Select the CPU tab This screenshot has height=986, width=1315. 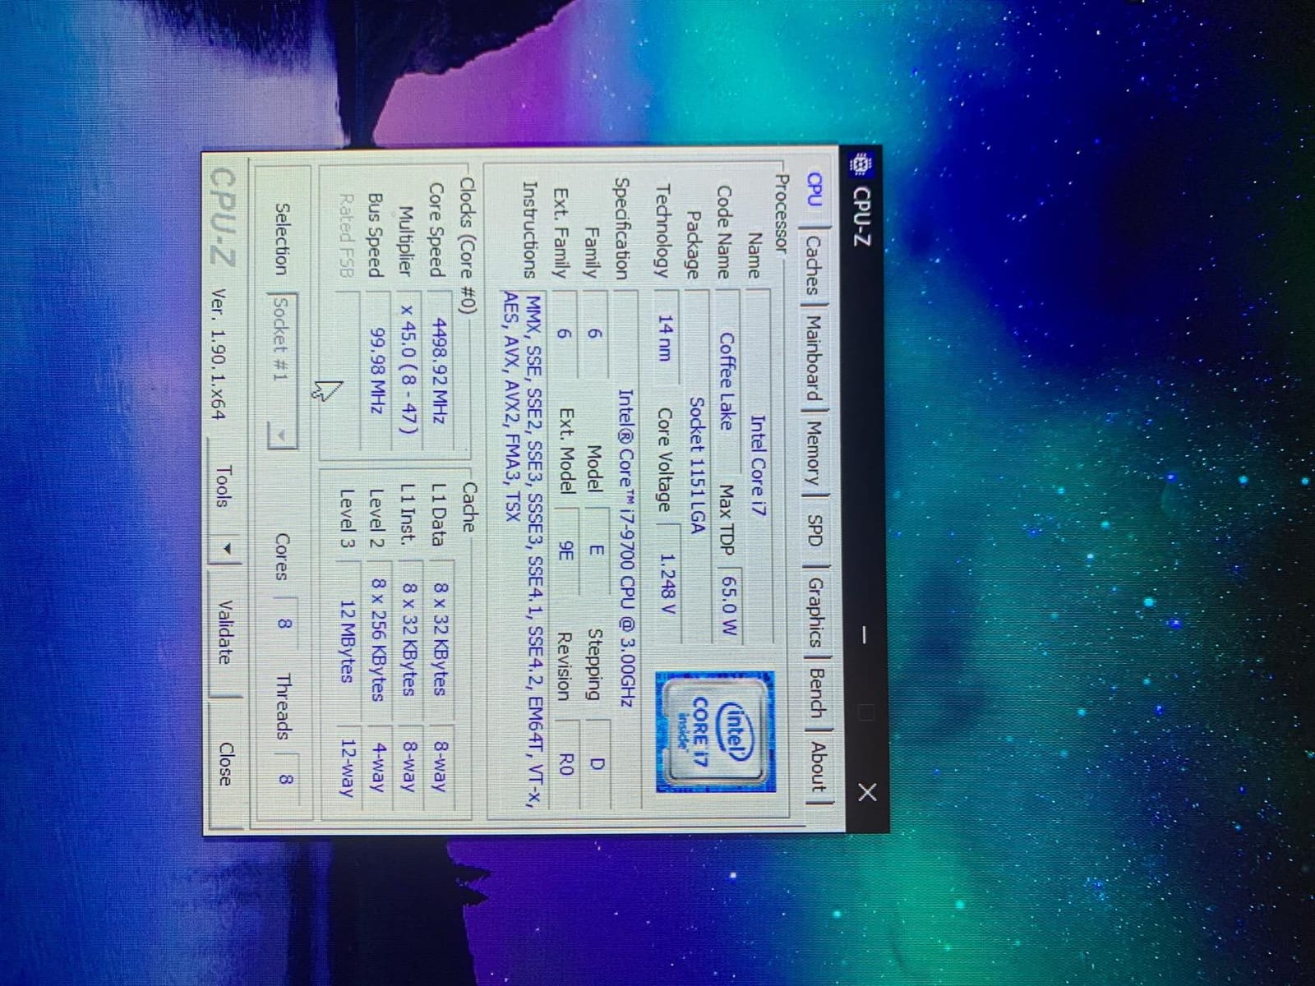click(x=813, y=191)
